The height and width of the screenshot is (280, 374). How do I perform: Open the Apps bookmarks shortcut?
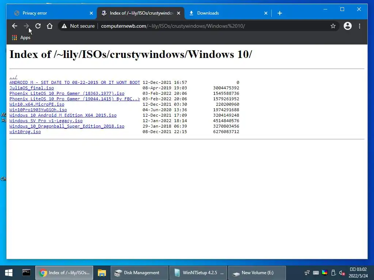[21, 38]
